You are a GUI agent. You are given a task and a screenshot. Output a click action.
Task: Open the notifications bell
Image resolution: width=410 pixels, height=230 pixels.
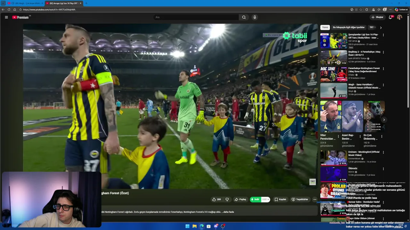390,17
